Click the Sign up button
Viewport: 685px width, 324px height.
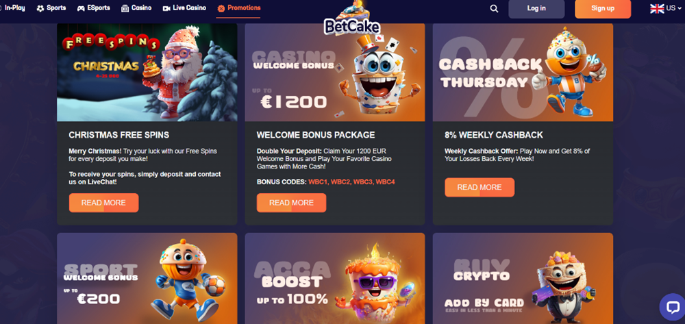[x=603, y=9]
